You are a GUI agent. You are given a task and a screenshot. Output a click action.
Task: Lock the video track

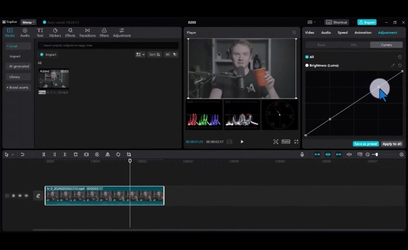pos(13,196)
